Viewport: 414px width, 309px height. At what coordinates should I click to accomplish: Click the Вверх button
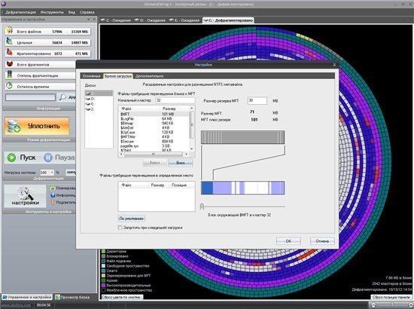click(155, 163)
